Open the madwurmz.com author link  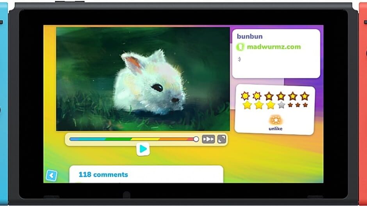tap(274, 47)
